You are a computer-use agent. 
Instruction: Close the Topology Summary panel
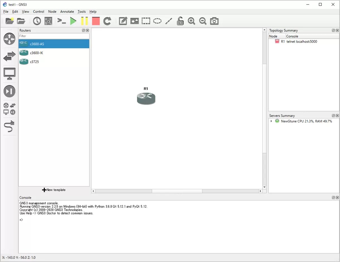[x=337, y=30]
